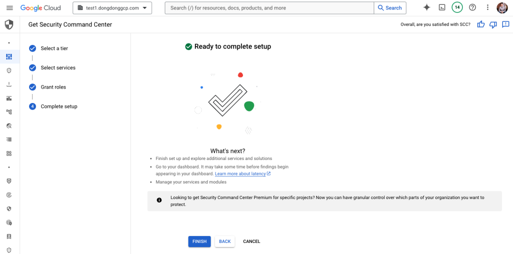Click the blue Search button
Viewport: 513px width, 254px height.
390,8
